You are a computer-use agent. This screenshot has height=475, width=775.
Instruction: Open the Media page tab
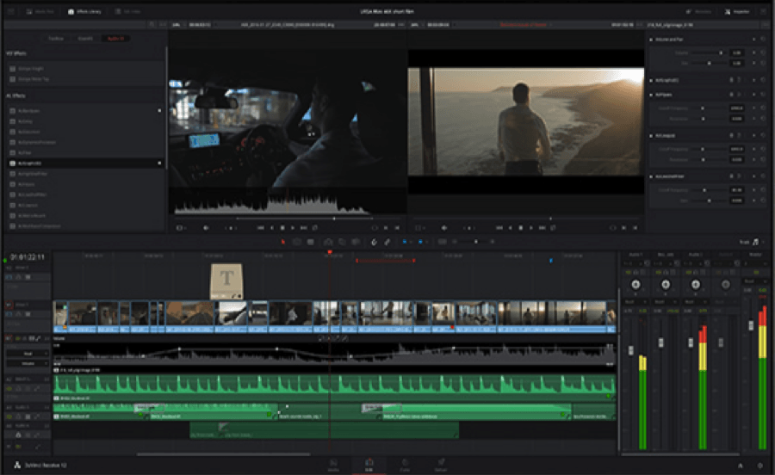click(x=333, y=465)
